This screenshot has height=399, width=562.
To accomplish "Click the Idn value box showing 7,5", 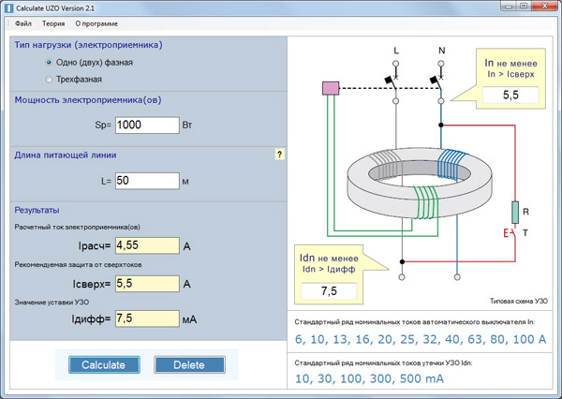I will [x=329, y=291].
